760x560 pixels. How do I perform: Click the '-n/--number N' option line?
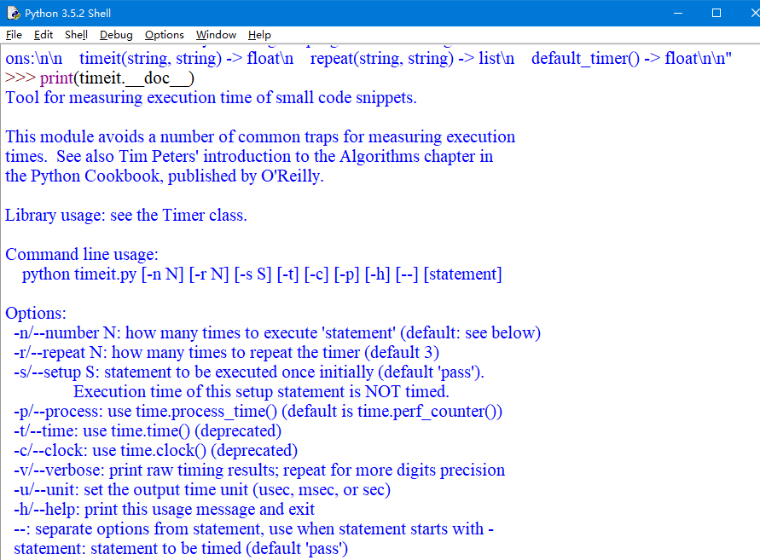coord(277,332)
